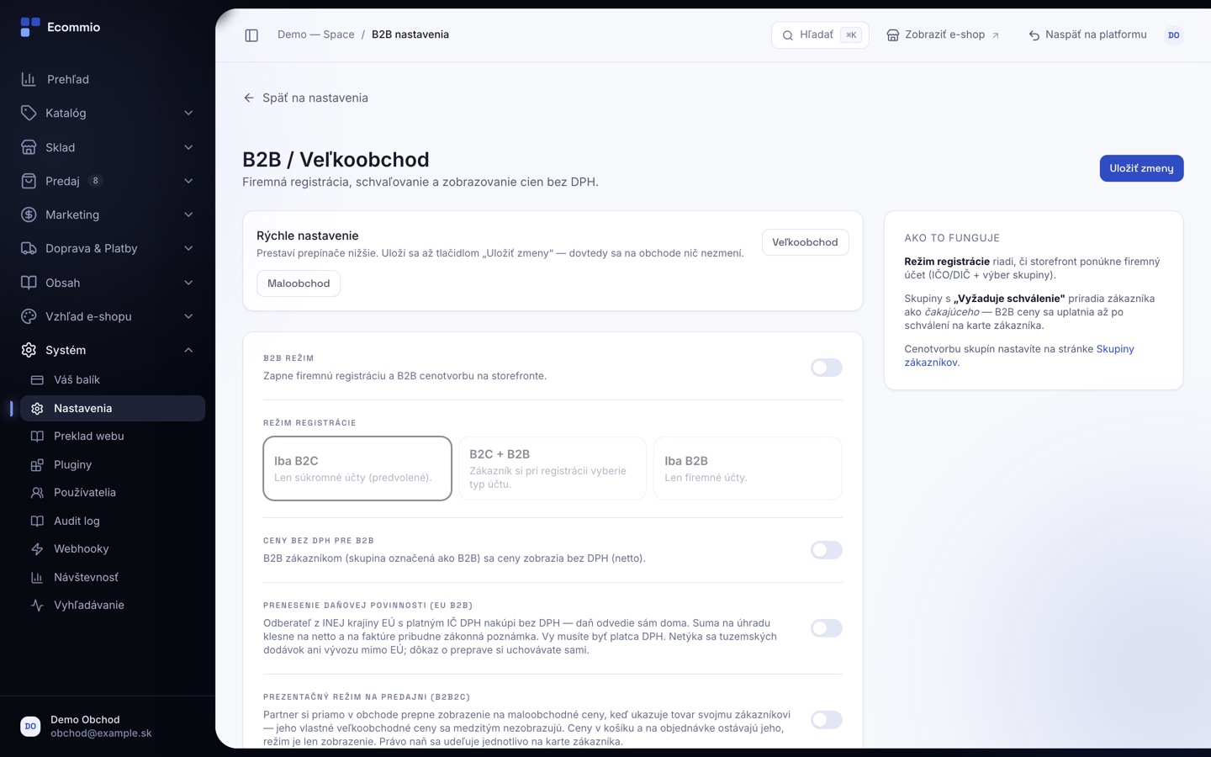Viewport: 1211px width, 757px height.
Task: Click the back arrow beside Späť na nastavenia
Action: [x=249, y=98]
